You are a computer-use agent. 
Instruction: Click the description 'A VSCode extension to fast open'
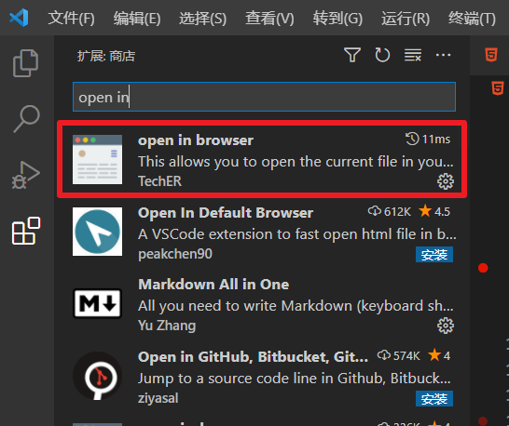(297, 234)
